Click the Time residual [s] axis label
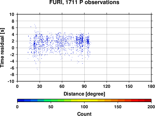 (2, 48)
